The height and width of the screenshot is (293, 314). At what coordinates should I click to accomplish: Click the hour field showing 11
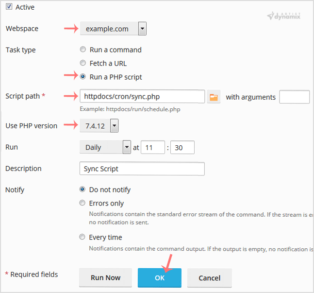[x=152, y=147]
